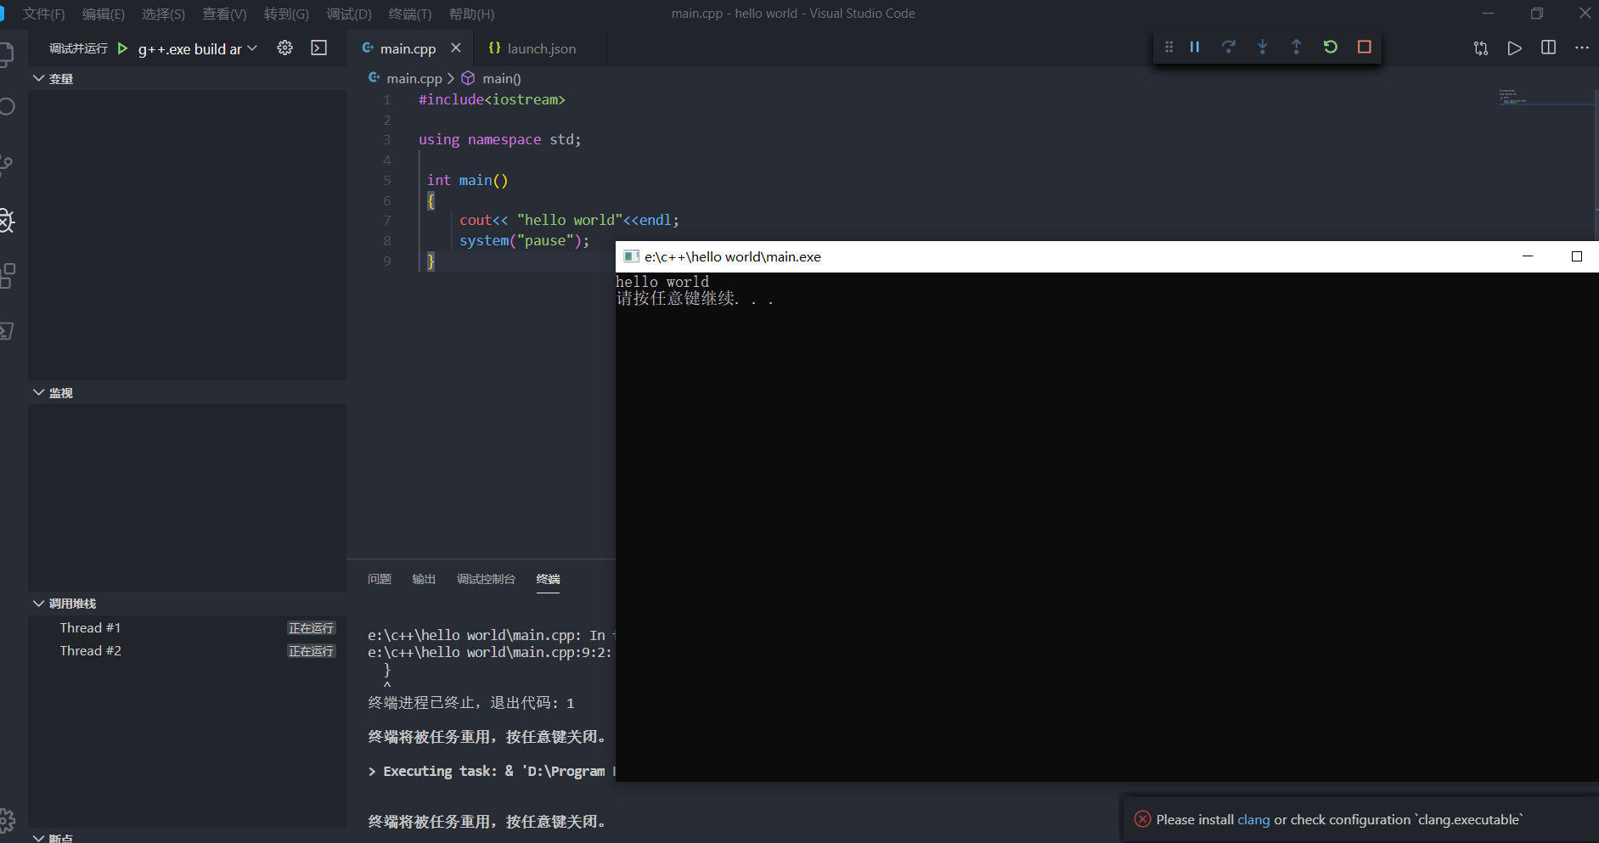Open launch.json via the gear icon
The width and height of the screenshot is (1599, 843).
285,48
